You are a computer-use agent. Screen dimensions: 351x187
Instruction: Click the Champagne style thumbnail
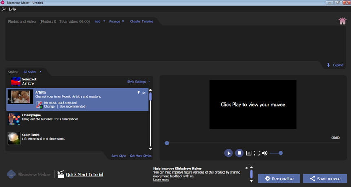(14, 119)
